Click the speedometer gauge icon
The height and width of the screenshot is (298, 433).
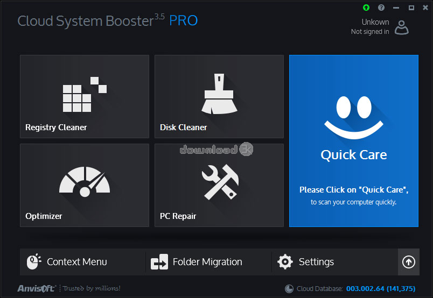[x=85, y=182]
